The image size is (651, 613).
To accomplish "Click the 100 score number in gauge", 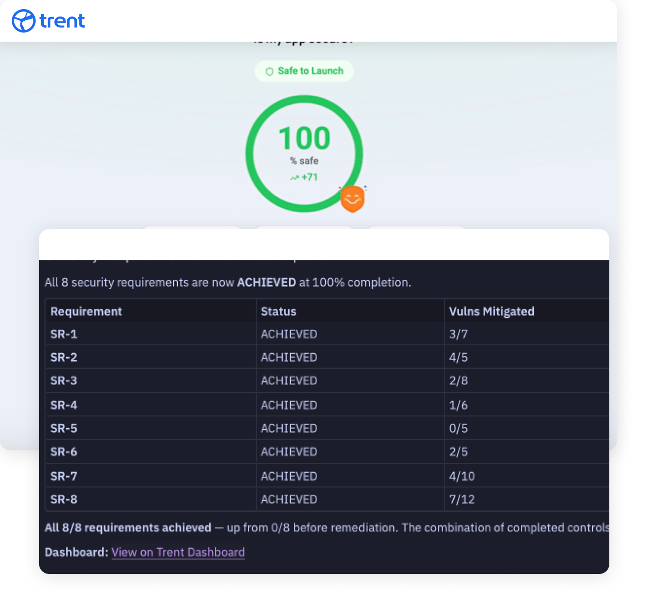I will 304,138.
